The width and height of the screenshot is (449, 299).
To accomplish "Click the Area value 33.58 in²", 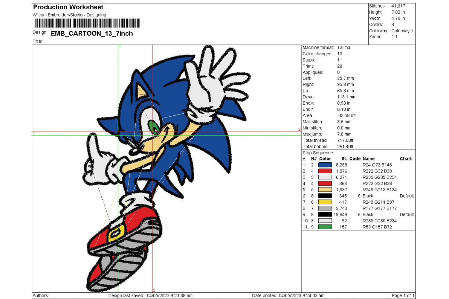I will [347, 115].
